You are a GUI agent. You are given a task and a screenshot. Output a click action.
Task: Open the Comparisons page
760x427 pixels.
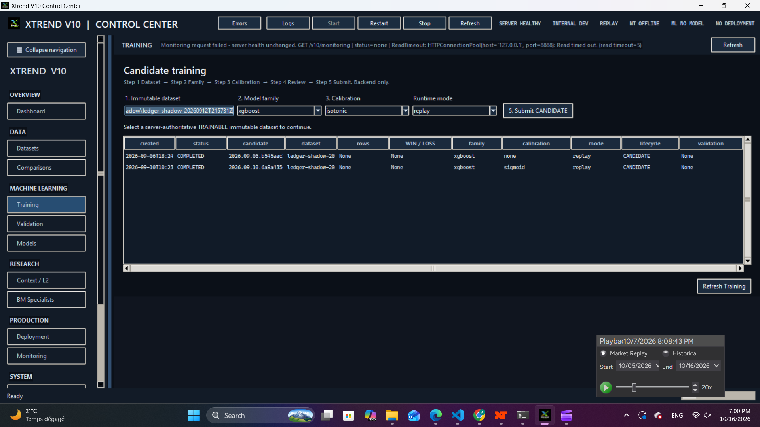click(x=46, y=168)
